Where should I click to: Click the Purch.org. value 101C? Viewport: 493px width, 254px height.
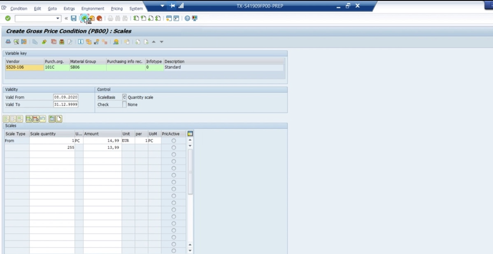point(57,67)
